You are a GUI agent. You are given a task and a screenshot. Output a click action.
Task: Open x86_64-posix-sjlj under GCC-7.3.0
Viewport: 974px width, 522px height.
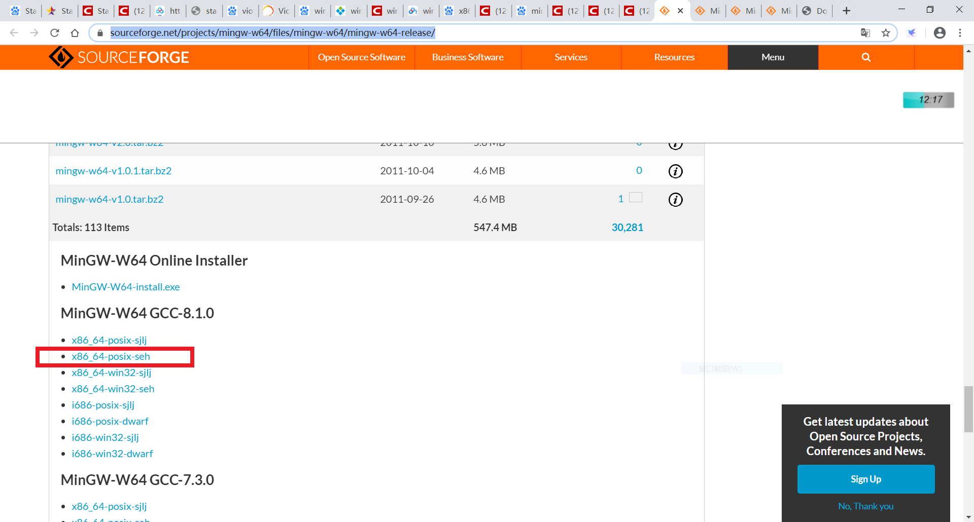[109, 506]
